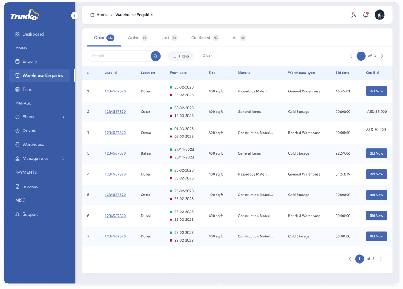The image size is (403, 289).
Task: Switch to the Active tab
Action: point(138,38)
